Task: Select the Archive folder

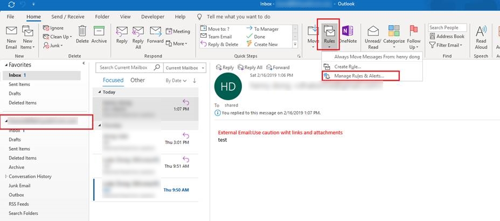Action: [17, 167]
